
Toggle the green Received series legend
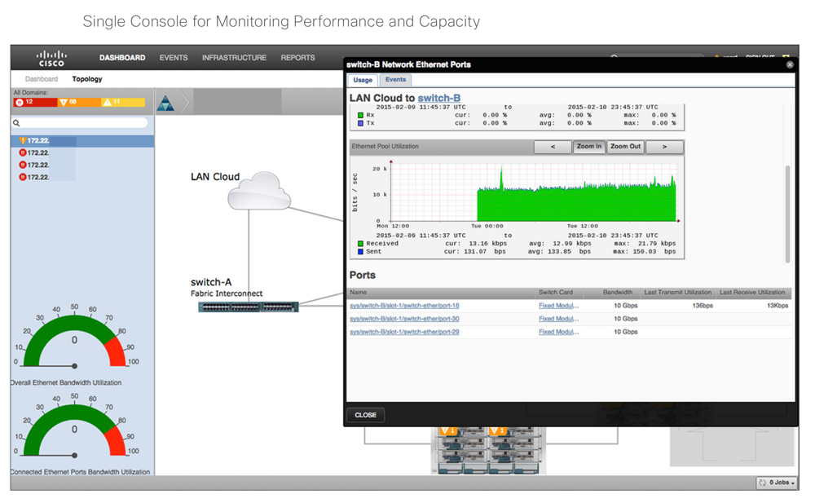point(361,242)
